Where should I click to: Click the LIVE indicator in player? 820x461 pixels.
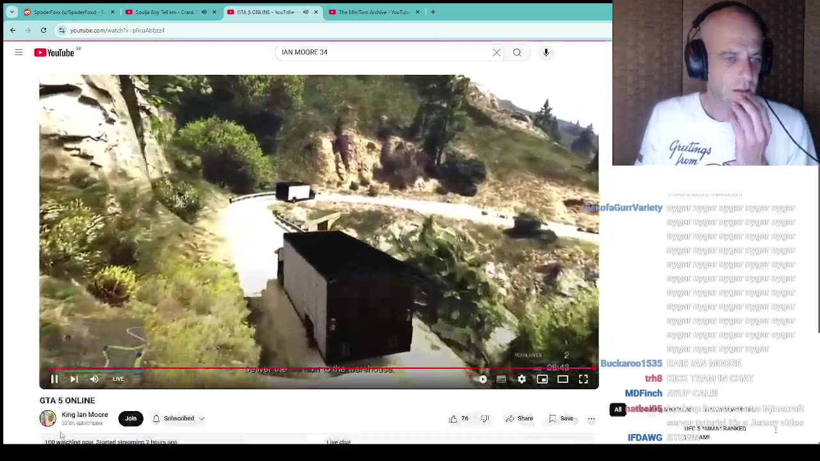(118, 379)
